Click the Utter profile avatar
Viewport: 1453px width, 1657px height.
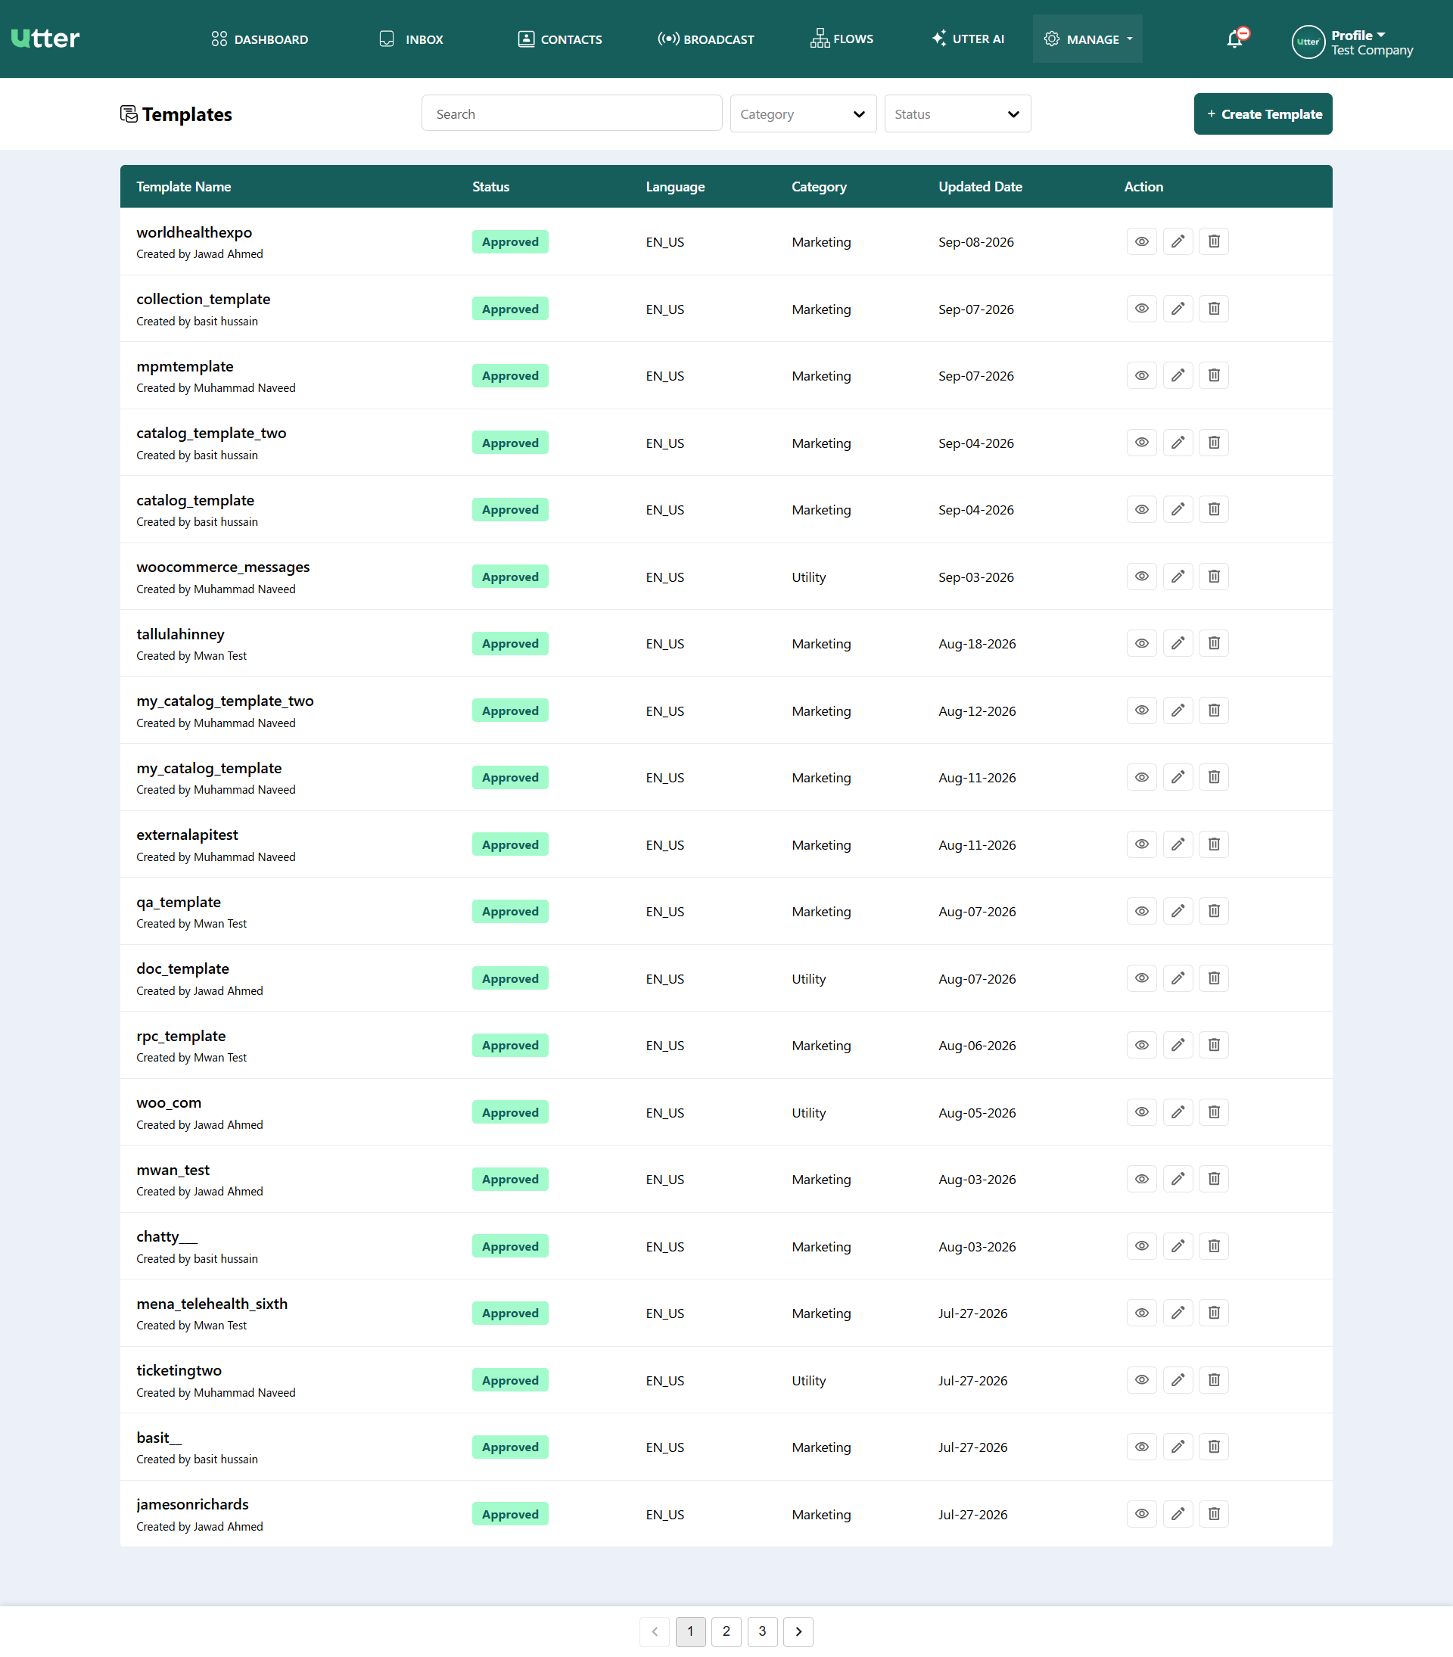[x=1308, y=42]
